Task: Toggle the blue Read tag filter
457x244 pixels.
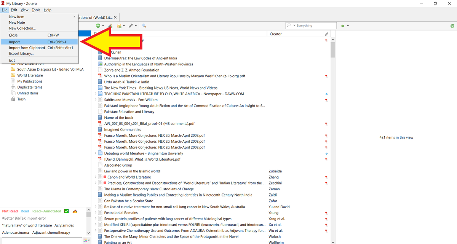Action: (x=25, y=211)
